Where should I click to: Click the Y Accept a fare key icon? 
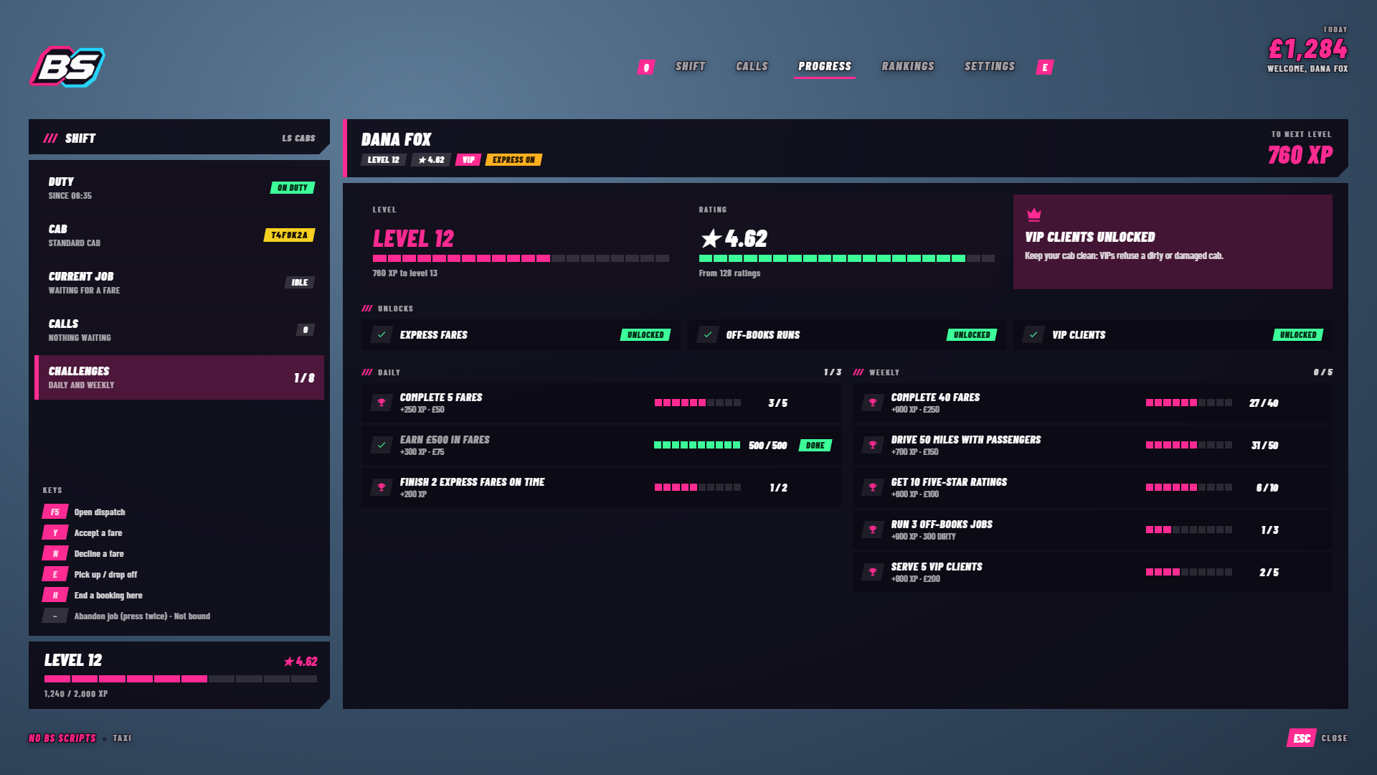55,533
